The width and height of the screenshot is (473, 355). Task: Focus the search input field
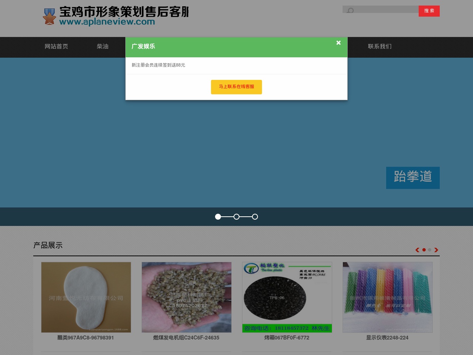pos(381,10)
